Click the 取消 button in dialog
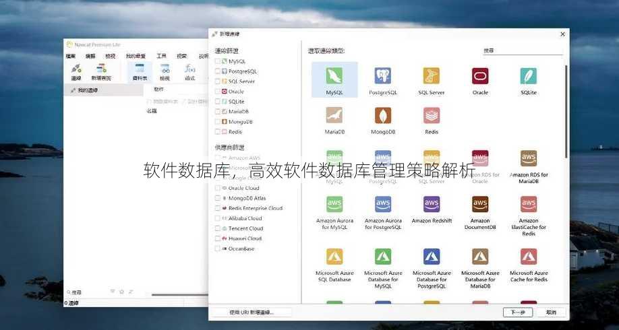This screenshot has height=330, width=619. (551, 312)
